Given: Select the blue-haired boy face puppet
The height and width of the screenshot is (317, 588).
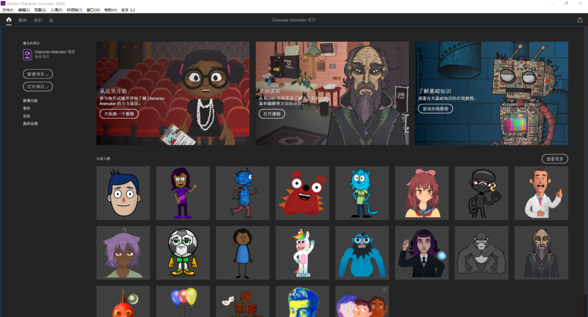Looking at the screenshot, I should (x=123, y=193).
